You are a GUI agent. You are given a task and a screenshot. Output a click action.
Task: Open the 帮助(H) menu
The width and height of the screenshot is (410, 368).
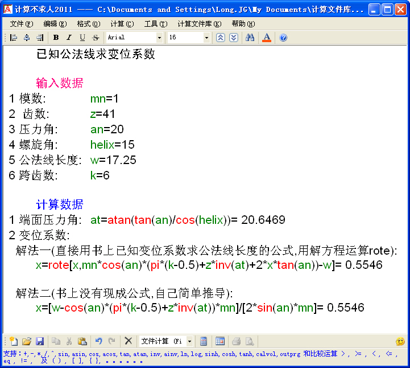coord(243,24)
